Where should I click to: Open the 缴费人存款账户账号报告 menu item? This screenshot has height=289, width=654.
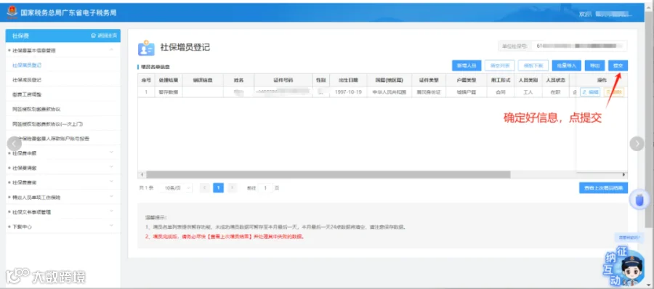click(x=50, y=139)
